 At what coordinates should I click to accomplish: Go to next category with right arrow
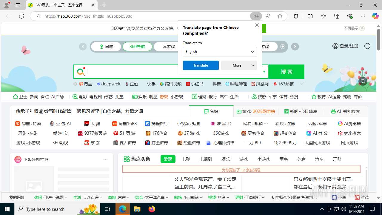click(295, 47)
